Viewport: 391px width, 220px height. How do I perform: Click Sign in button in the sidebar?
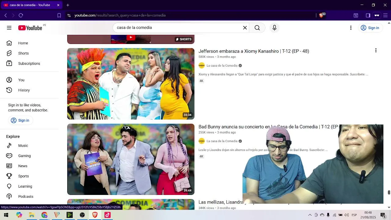[20, 120]
